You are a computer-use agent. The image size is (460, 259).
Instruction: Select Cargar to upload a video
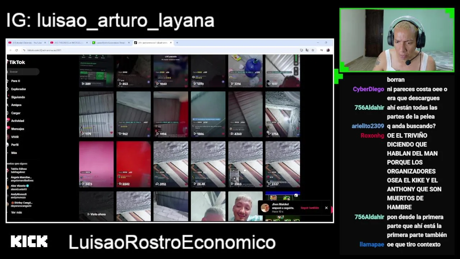pos(15,113)
